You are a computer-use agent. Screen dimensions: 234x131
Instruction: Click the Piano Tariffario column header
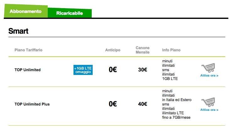29,50
